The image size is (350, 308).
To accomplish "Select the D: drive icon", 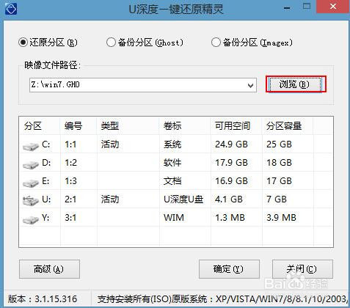I will [31, 165].
